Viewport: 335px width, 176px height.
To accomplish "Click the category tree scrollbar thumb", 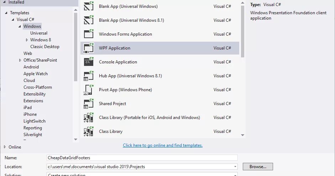I will pyautogui.click(x=75, y=47).
